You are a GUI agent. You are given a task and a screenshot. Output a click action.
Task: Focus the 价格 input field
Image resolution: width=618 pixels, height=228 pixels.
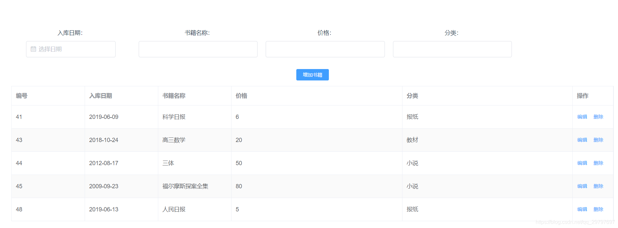coord(325,49)
